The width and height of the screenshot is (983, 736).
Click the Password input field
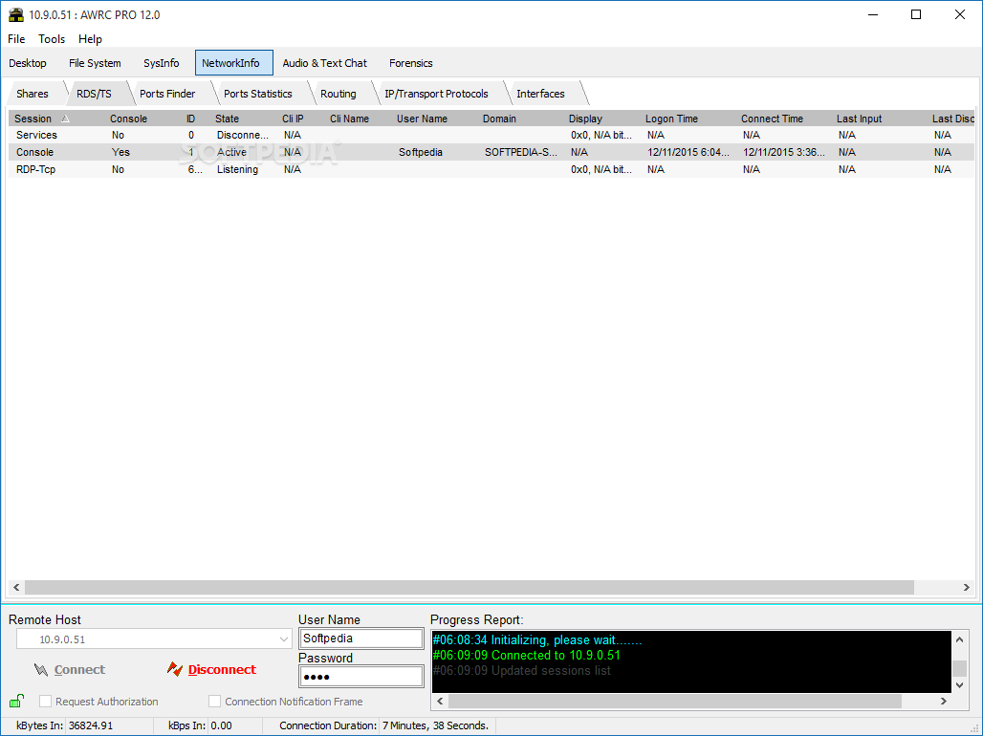[x=361, y=677]
